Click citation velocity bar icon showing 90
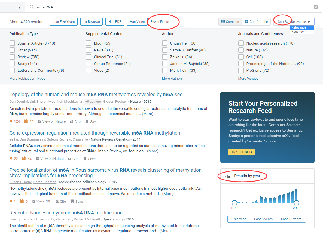The width and height of the screenshot is (323, 234). pos(26,121)
